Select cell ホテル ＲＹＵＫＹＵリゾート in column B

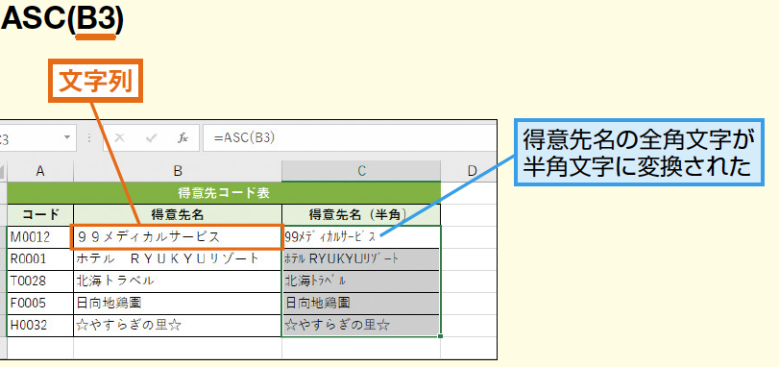pos(178,259)
